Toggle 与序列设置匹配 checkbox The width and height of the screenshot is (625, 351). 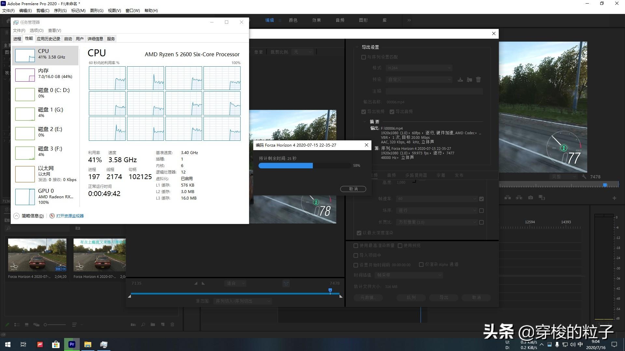tap(363, 57)
